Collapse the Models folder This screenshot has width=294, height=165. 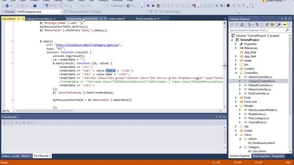tap(236, 106)
